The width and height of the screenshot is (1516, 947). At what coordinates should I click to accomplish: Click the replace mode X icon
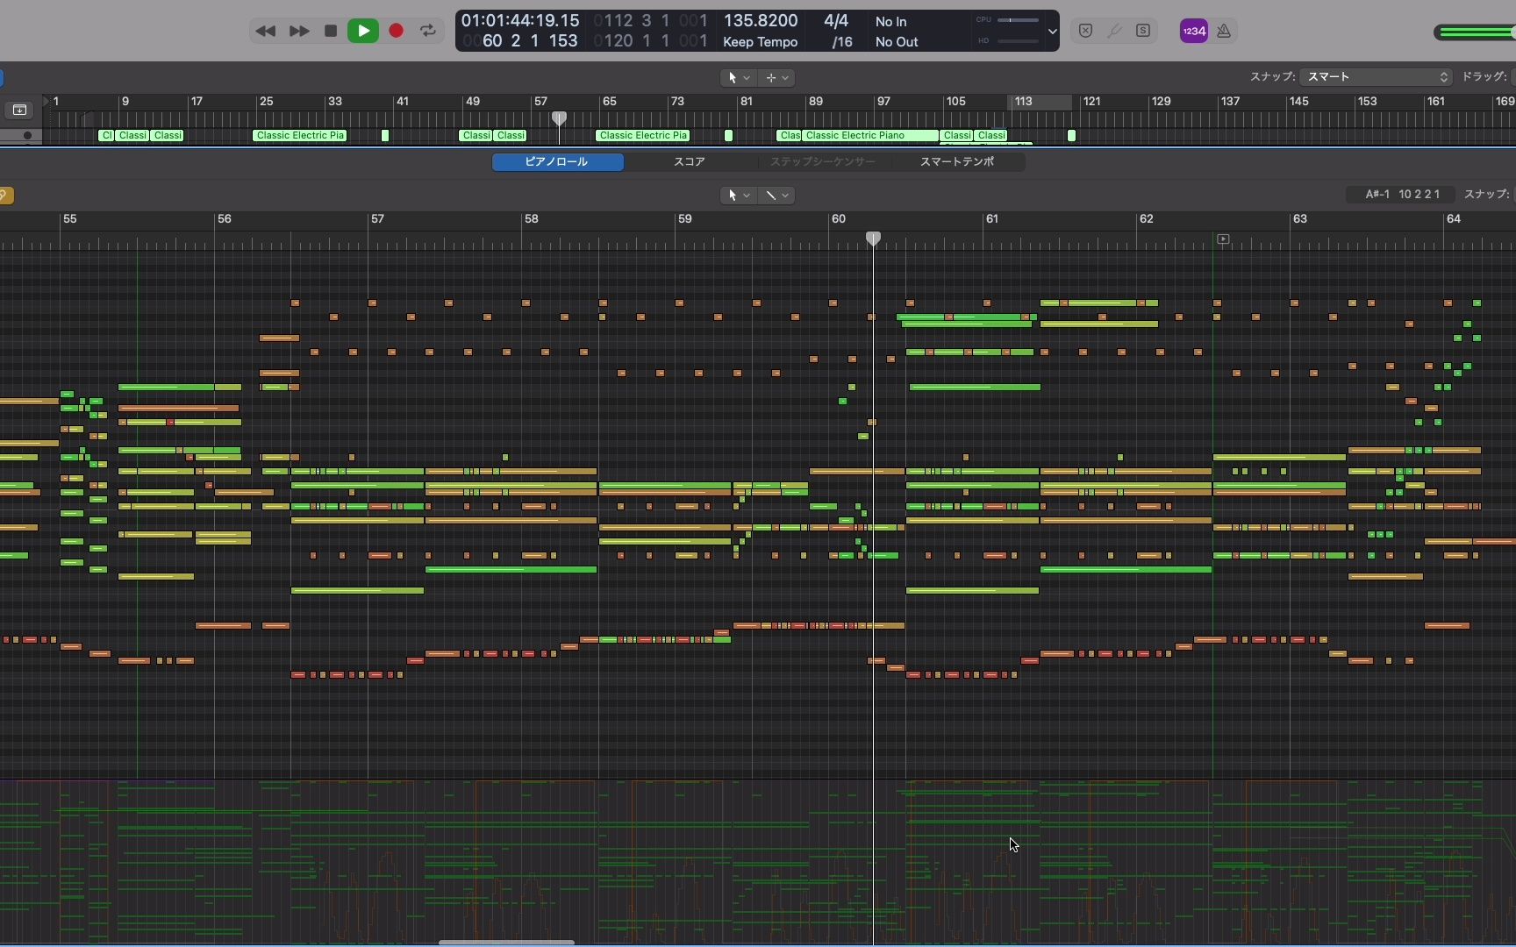pos(1085,31)
